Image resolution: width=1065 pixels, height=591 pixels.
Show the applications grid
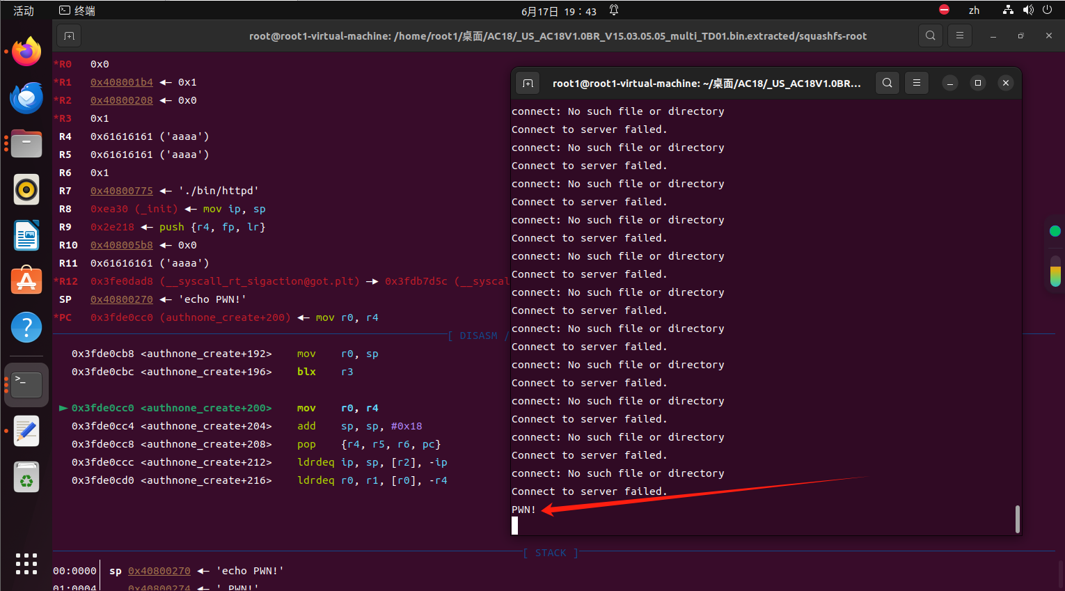(26, 564)
